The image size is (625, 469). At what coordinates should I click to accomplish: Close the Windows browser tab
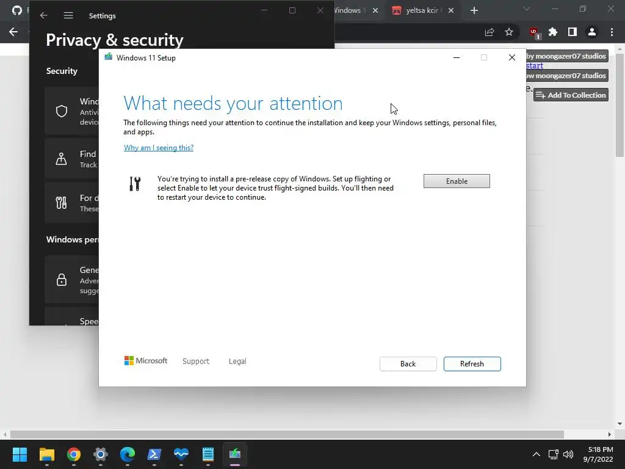coord(375,11)
